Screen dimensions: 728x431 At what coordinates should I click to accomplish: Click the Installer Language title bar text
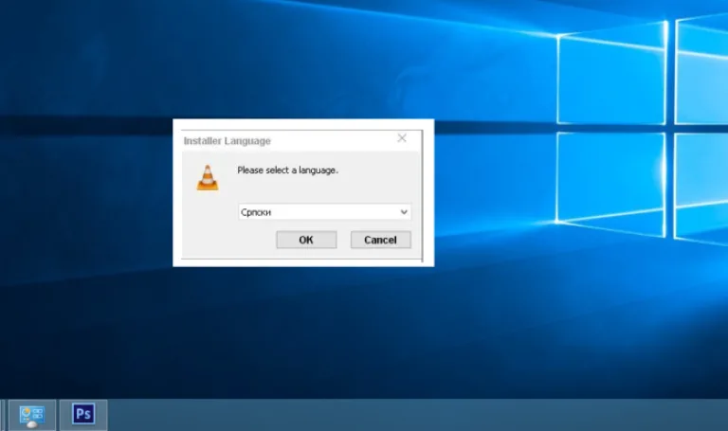point(227,141)
